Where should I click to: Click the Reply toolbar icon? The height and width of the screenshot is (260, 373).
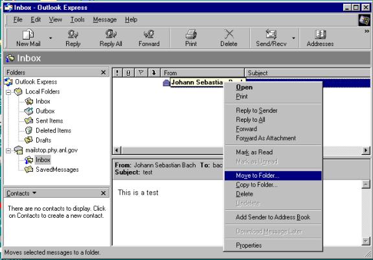point(73,38)
